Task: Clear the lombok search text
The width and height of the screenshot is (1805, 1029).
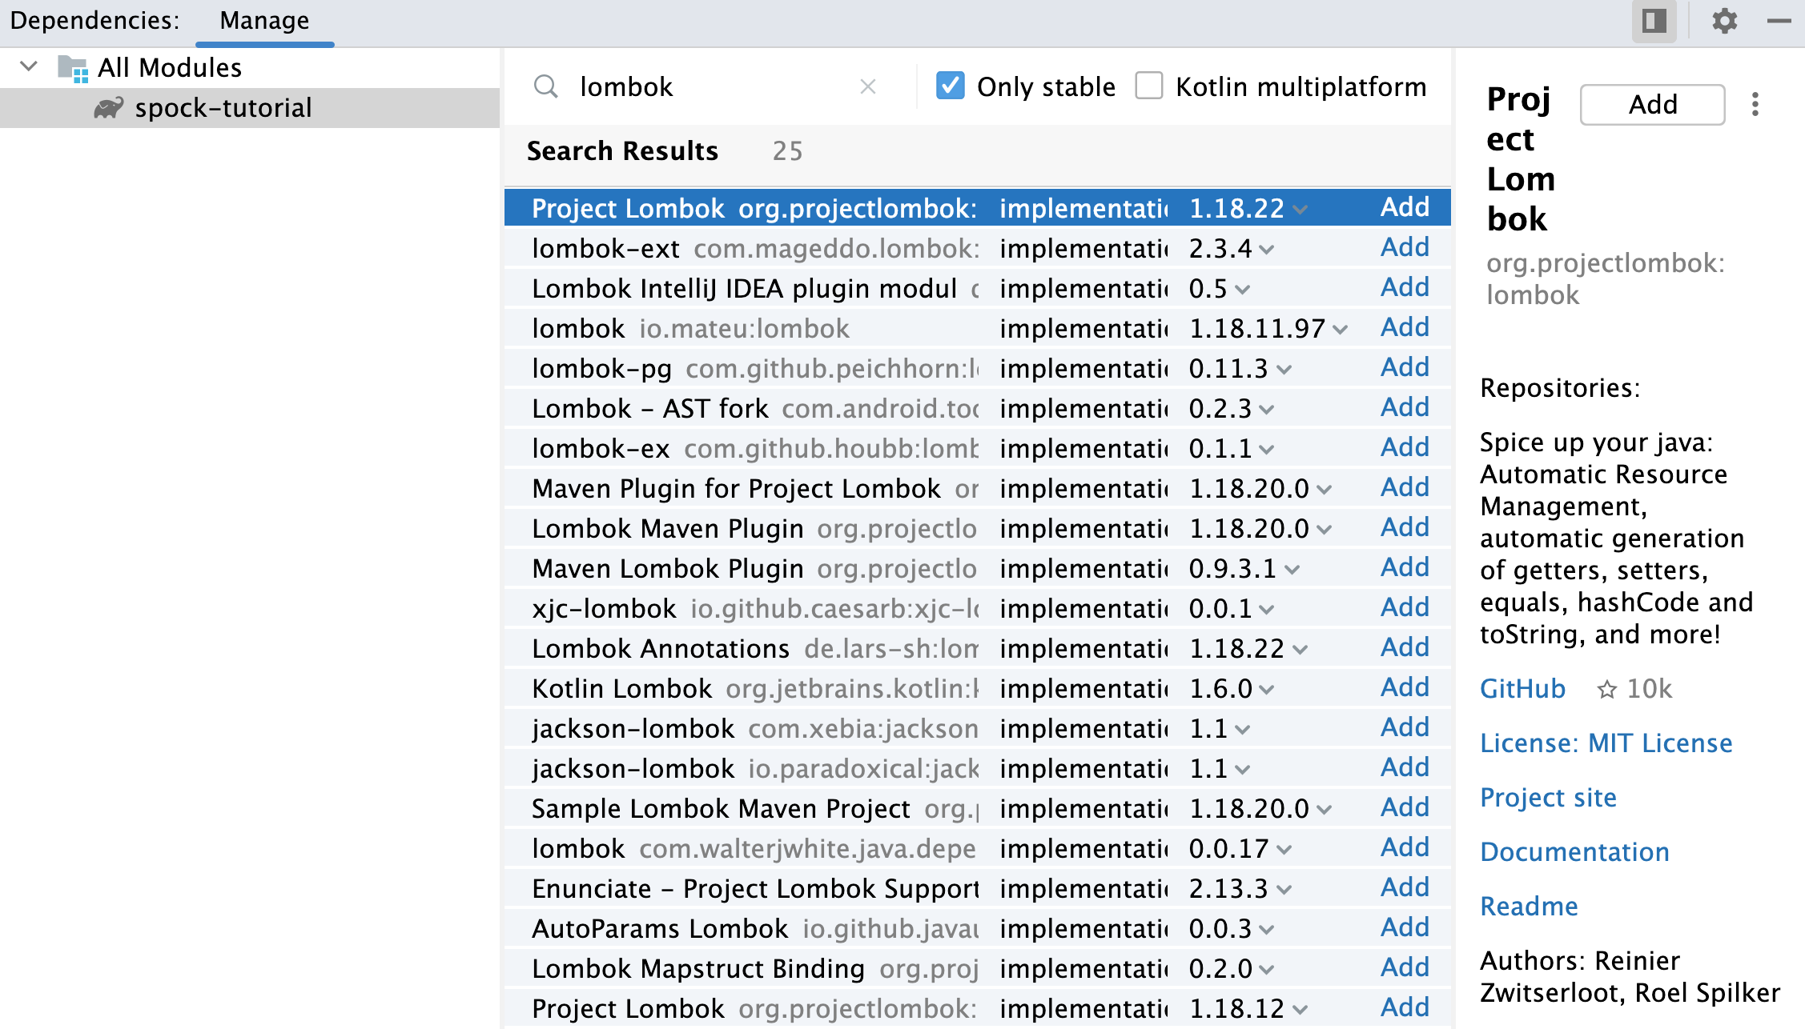Action: [868, 86]
